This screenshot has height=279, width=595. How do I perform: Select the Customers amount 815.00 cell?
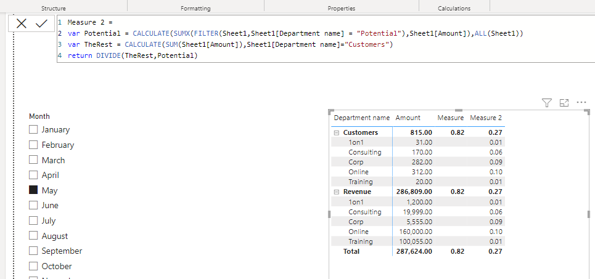pyautogui.click(x=421, y=132)
